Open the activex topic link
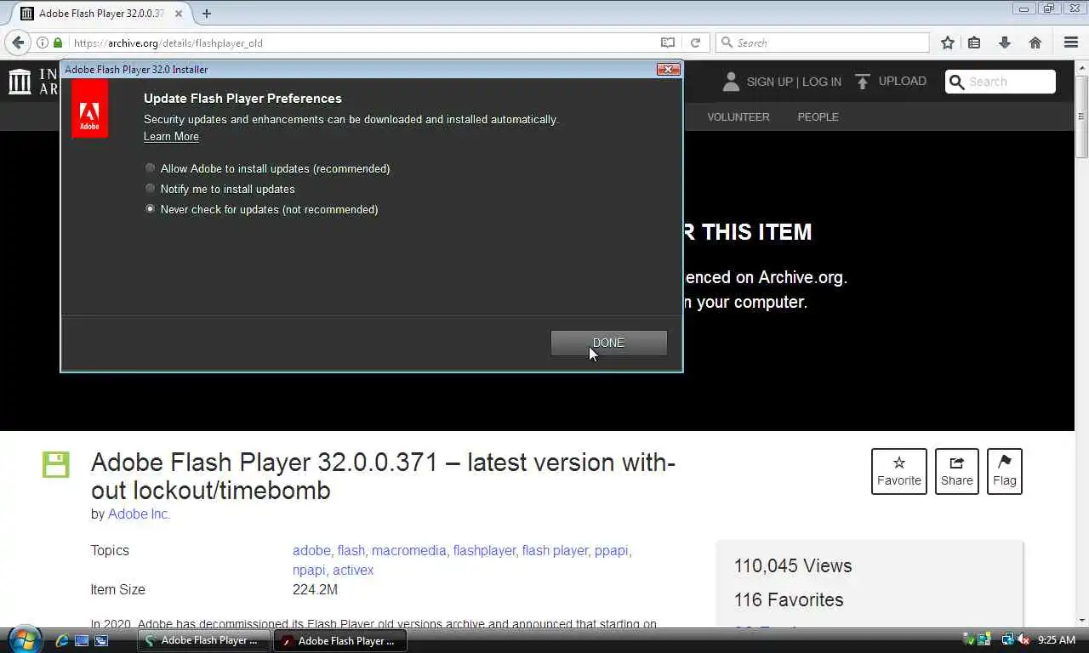This screenshot has height=653, width=1089. (353, 570)
